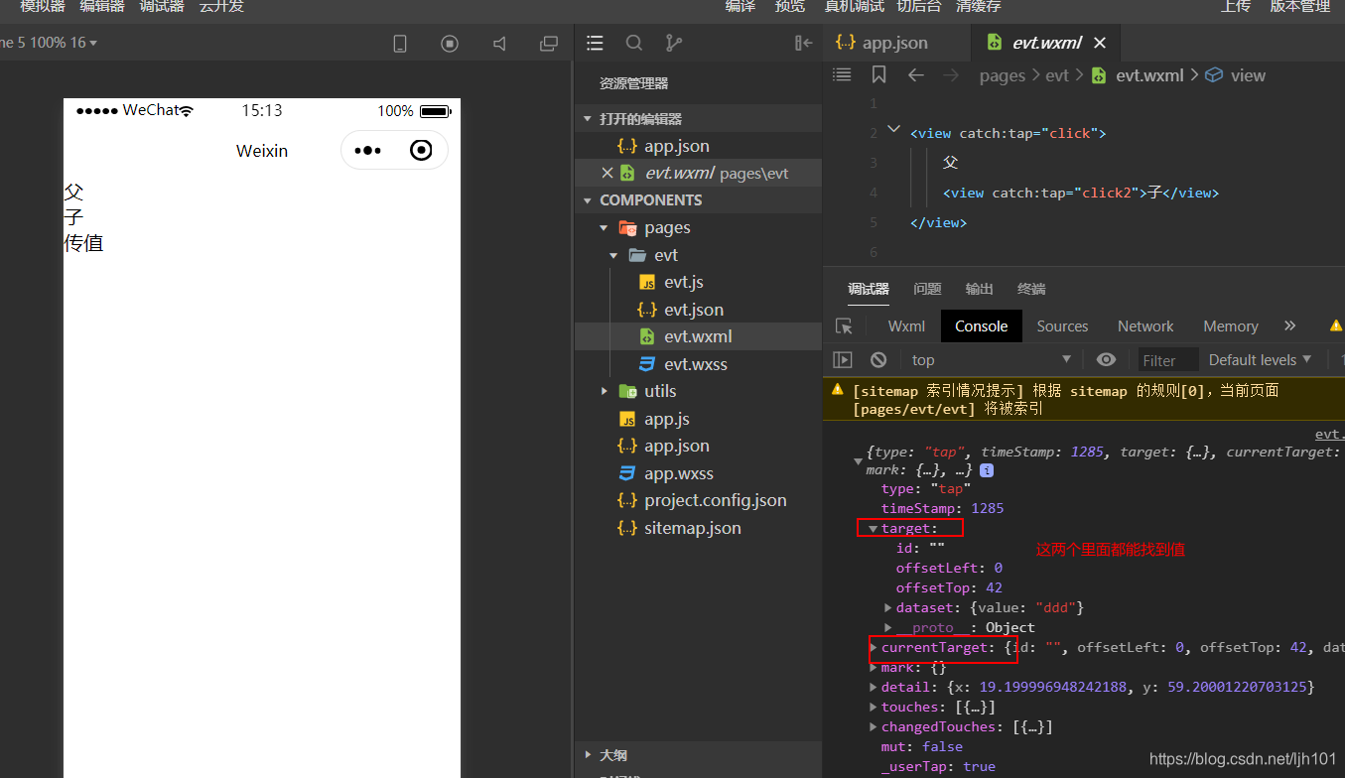Open the Network devtools tab
This screenshot has height=778, width=1345.
1145,325
